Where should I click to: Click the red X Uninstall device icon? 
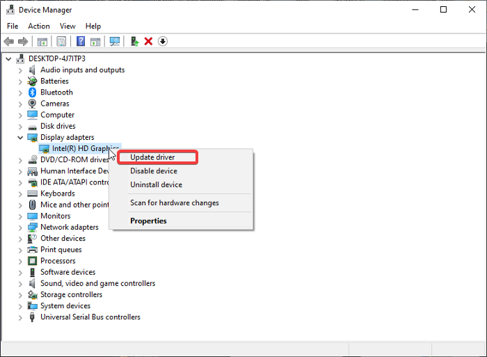point(148,42)
